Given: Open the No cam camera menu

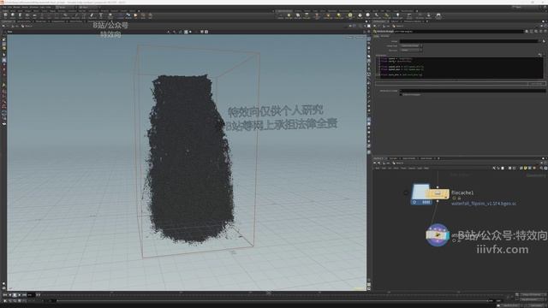Looking at the screenshot, I should tap(360, 37).
